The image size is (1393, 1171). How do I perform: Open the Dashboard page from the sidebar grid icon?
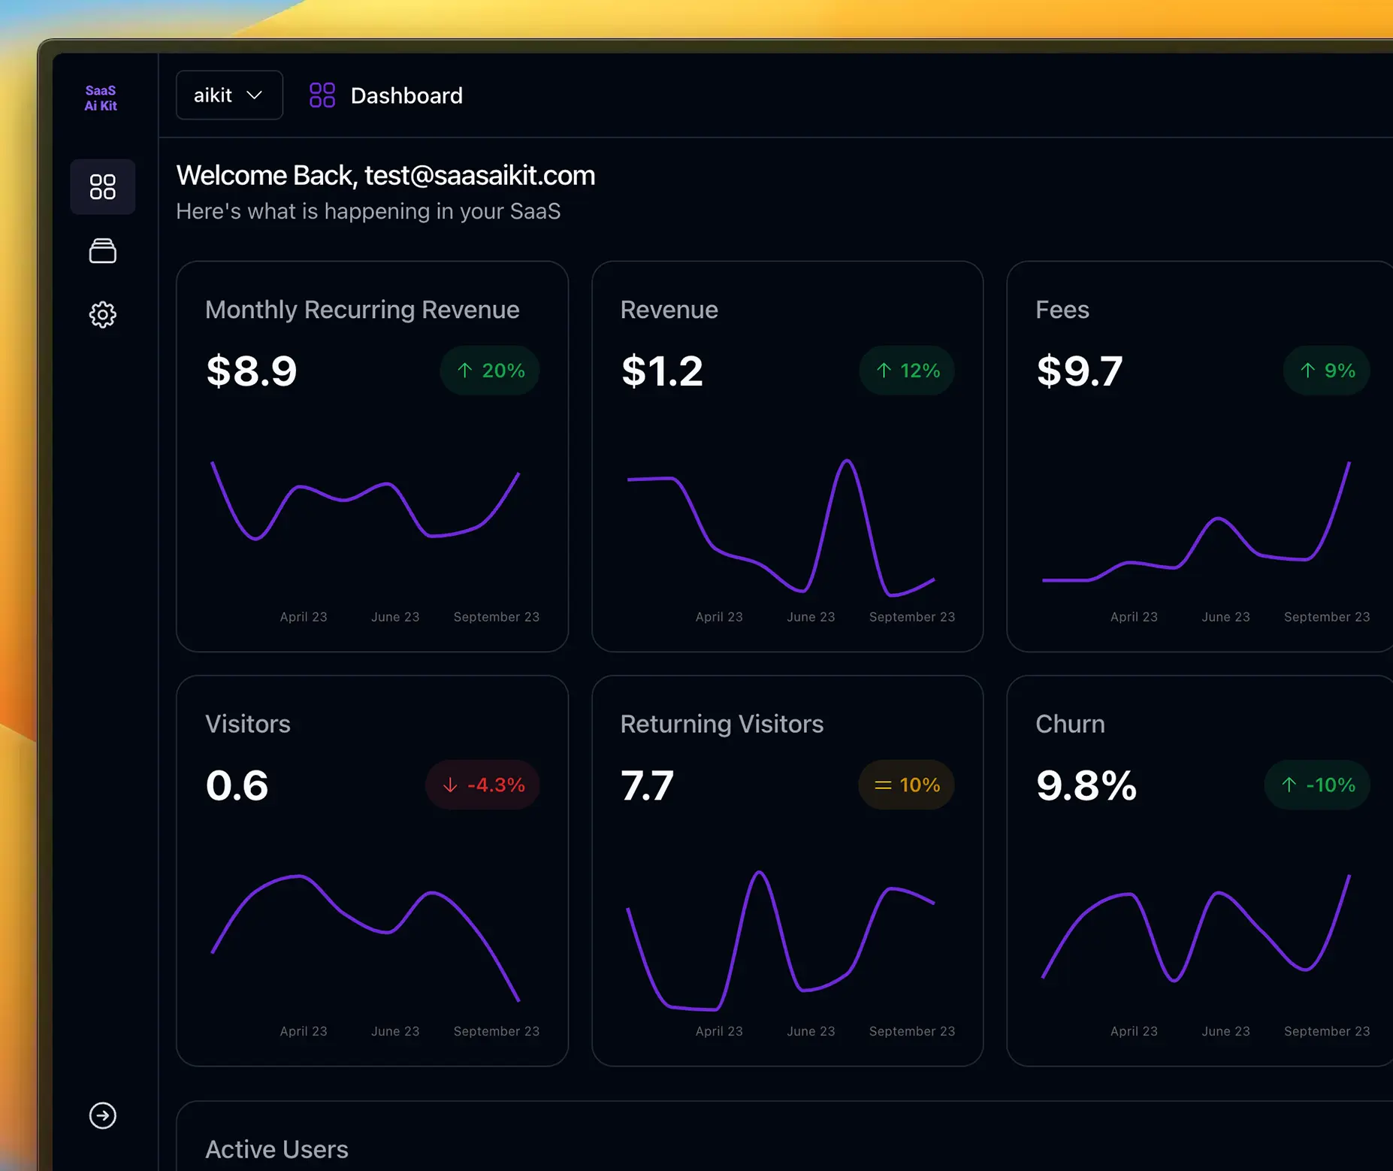pos(103,186)
